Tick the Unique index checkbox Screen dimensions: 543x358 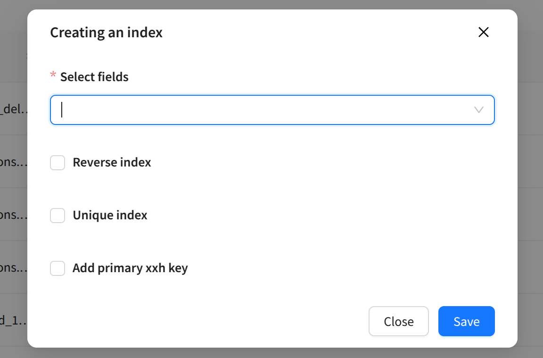point(58,216)
